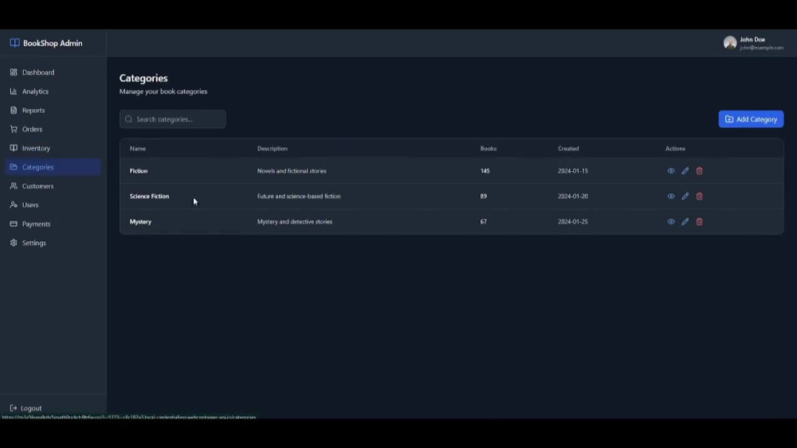This screenshot has height=448, width=797.
Task: Edit the Fiction category with pencil icon
Action: point(685,171)
